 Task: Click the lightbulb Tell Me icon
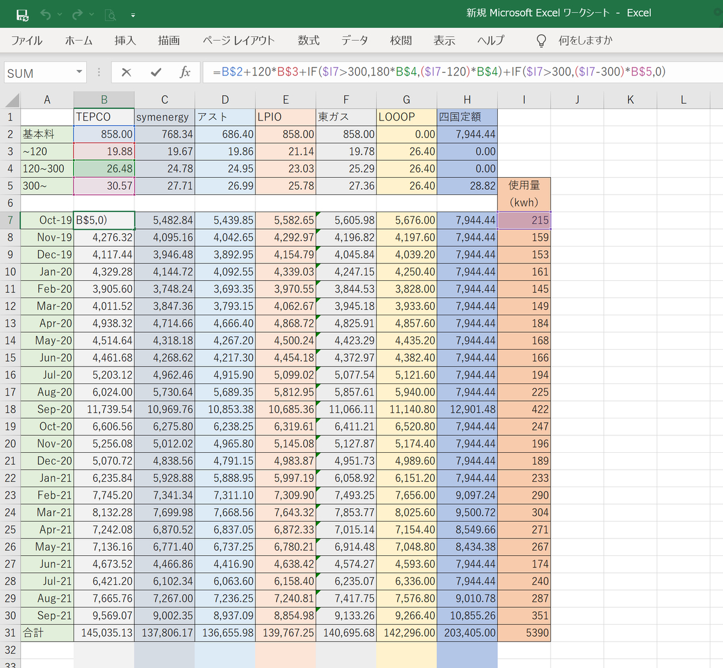coord(541,40)
